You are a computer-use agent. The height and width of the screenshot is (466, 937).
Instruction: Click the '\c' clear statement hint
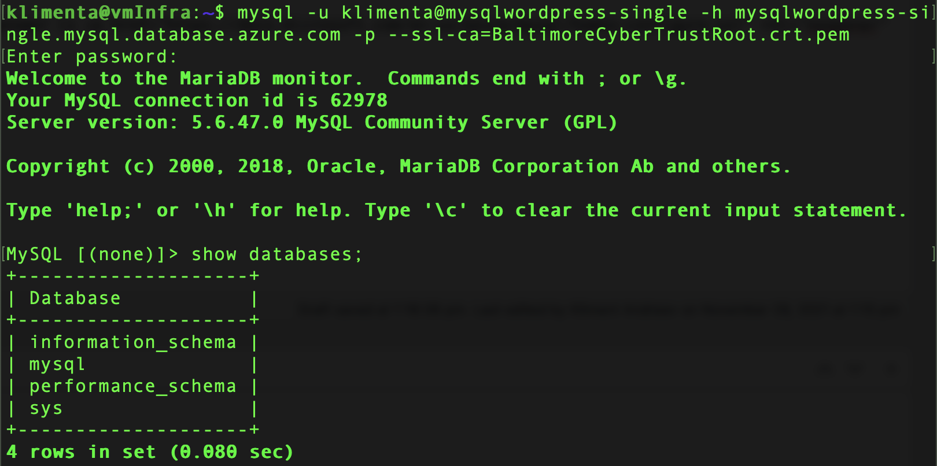(446, 210)
